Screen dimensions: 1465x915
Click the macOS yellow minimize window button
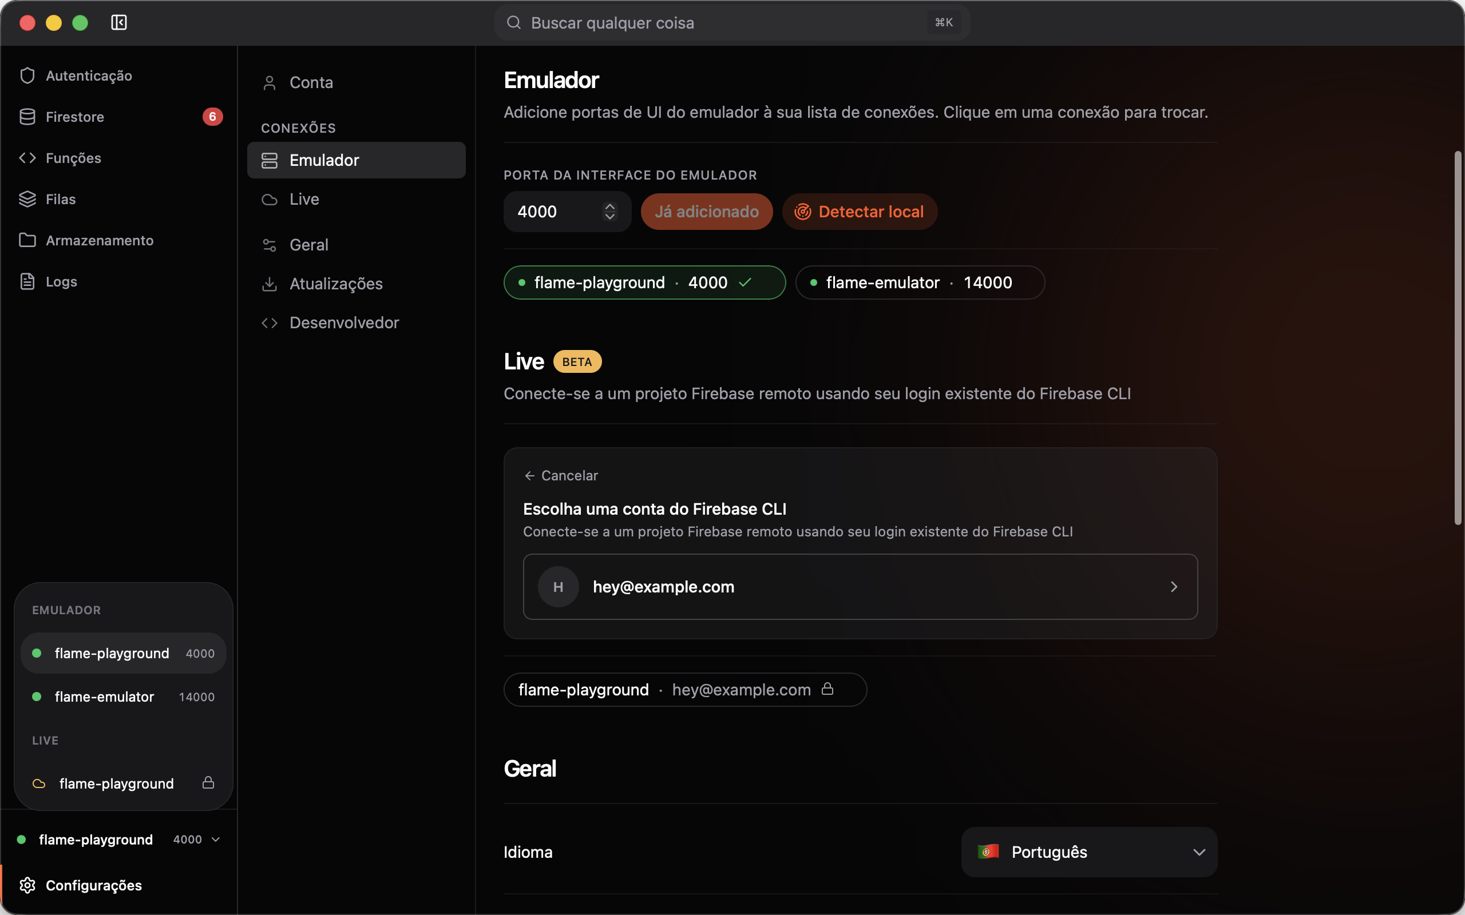[53, 22]
